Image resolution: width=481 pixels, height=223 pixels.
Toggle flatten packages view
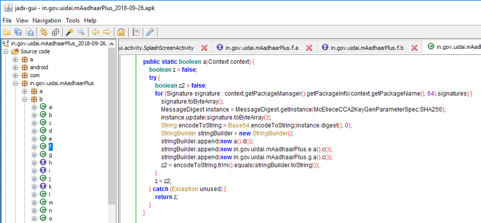[x=56, y=32]
